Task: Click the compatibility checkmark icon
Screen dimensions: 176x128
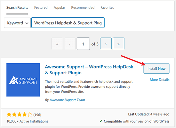Action: [x=101, y=121]
